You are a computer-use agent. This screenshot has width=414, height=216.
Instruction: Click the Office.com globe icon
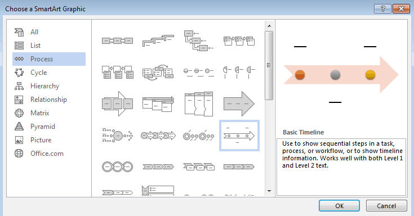tap(19, 153)
